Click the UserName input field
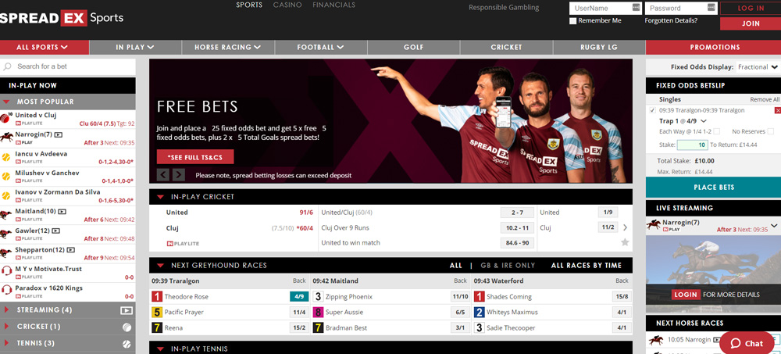Screen dimensions: 781x354 (x=606, y=8)
